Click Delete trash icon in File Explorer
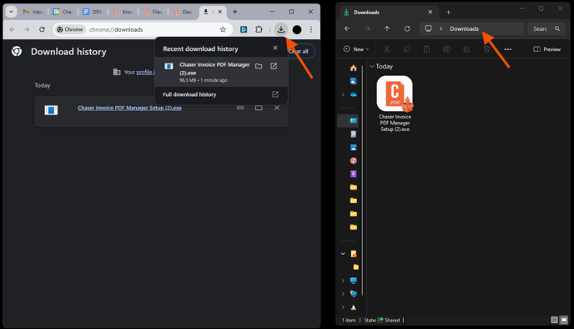Screen dimensions: 574x329 tap(486, 49)
